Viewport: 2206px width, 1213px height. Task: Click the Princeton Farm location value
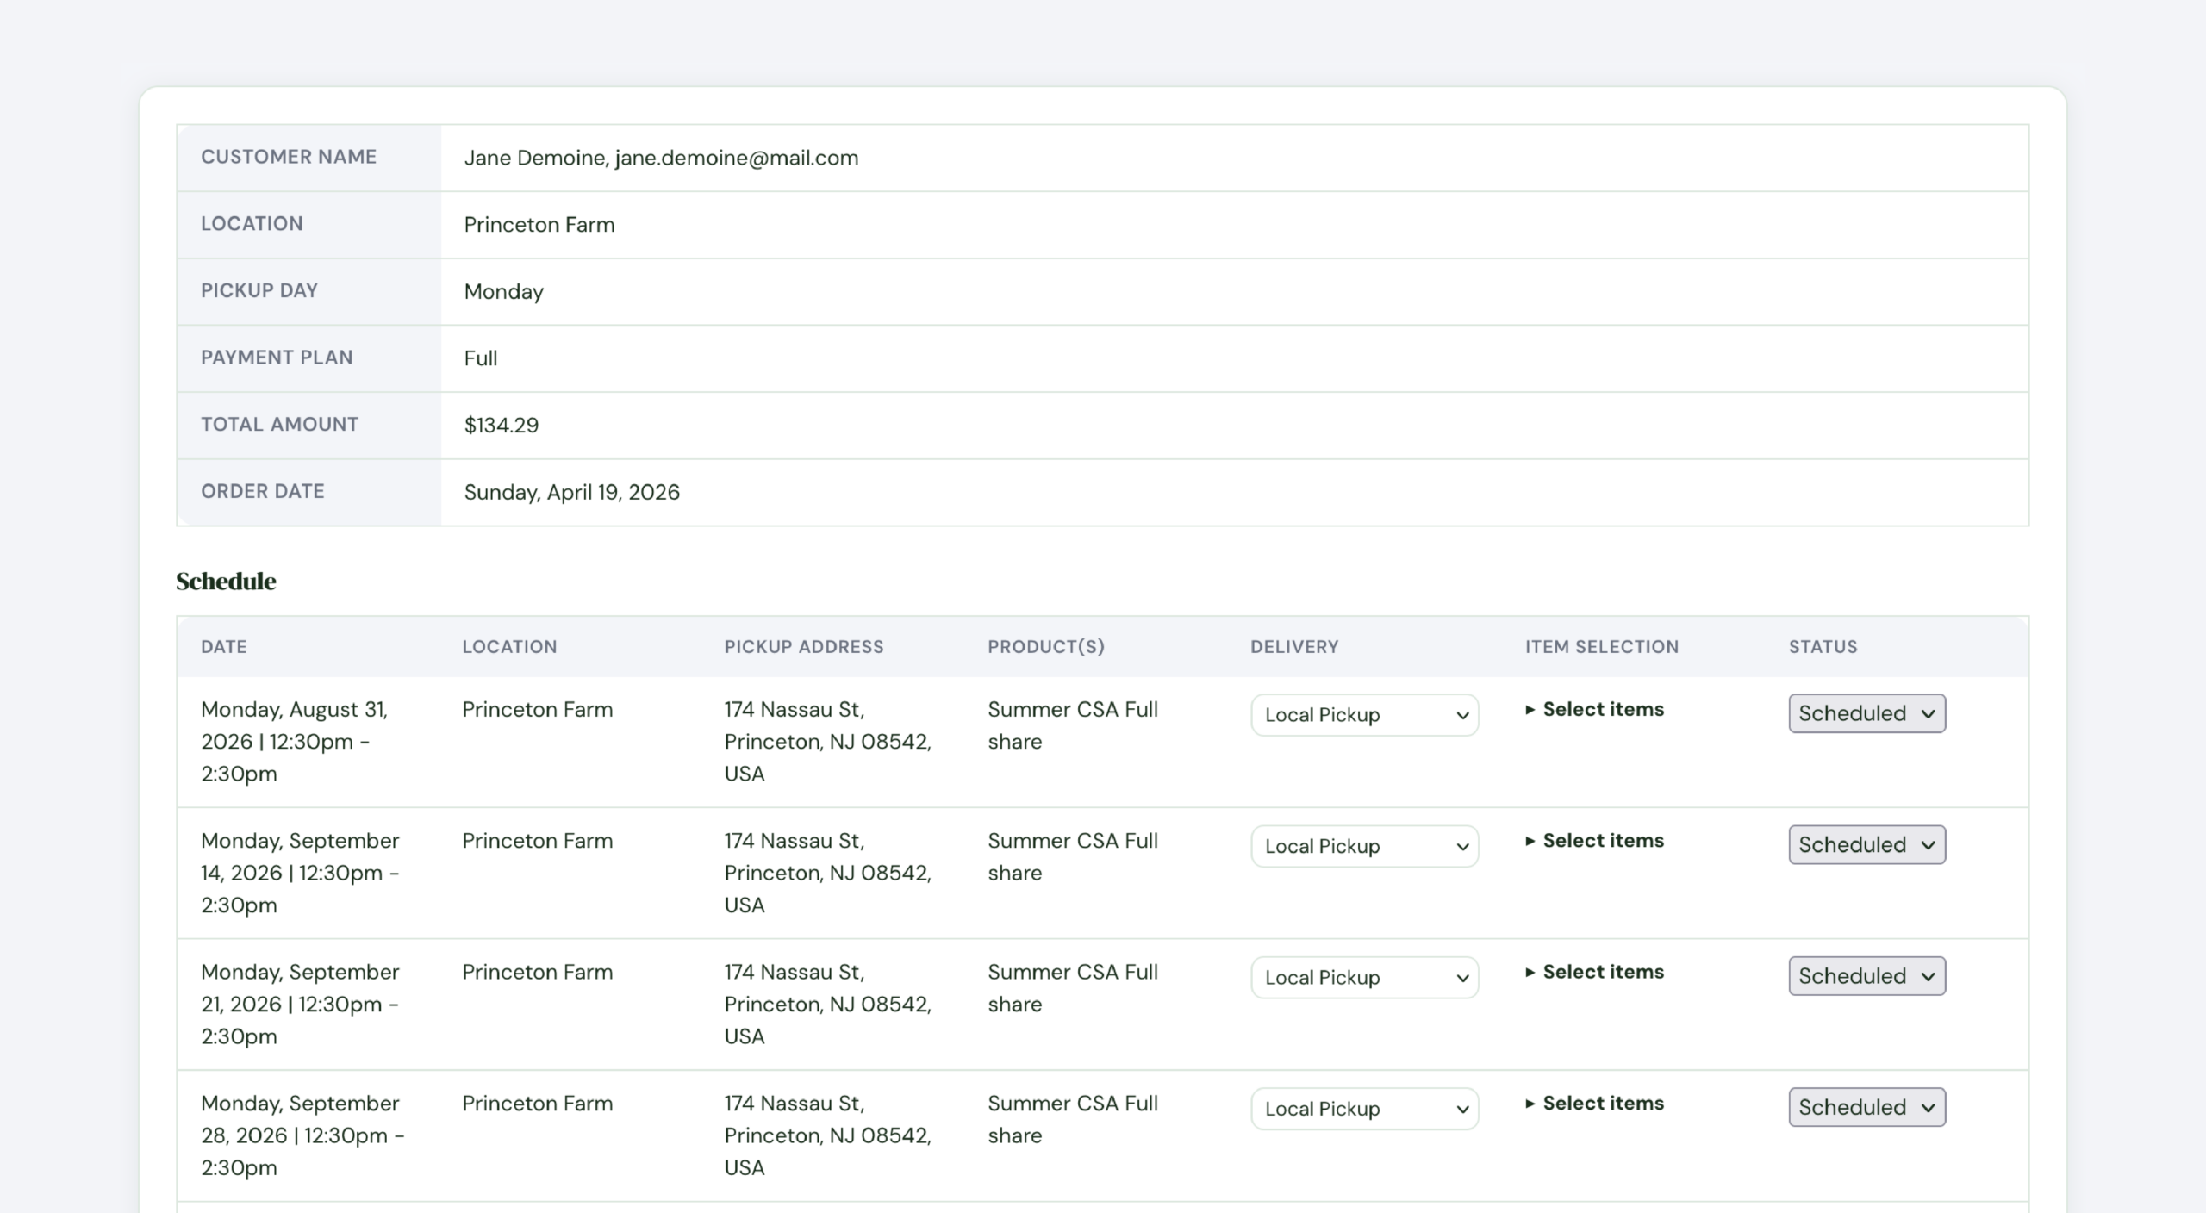tap(539, 224)
